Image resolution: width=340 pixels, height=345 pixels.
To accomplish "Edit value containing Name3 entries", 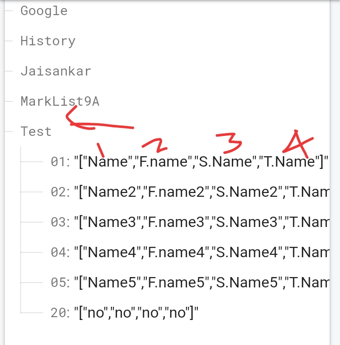I will pos(202,222).
